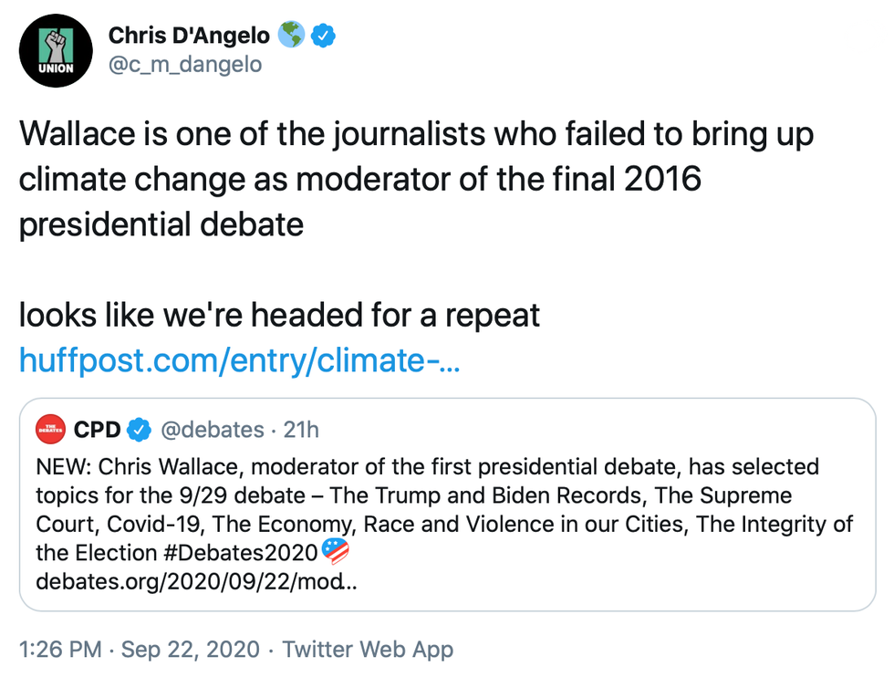This screenshot has height=677, width=894.
Task: Open the @c_m_dangelo handle
Action: click(x=185, y=65)
